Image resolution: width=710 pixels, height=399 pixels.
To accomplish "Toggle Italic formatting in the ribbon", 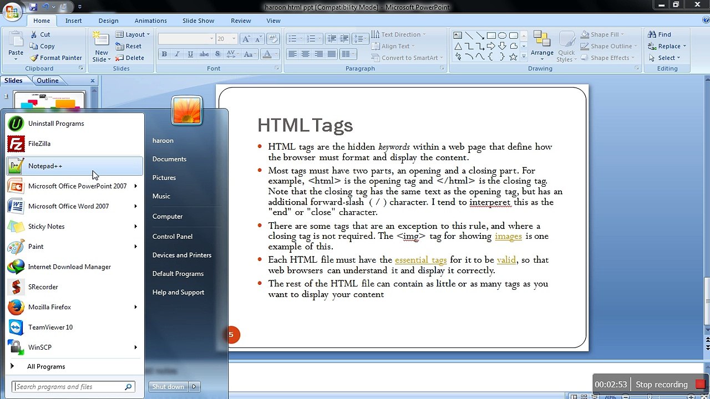I will click(x=177, y=54).
